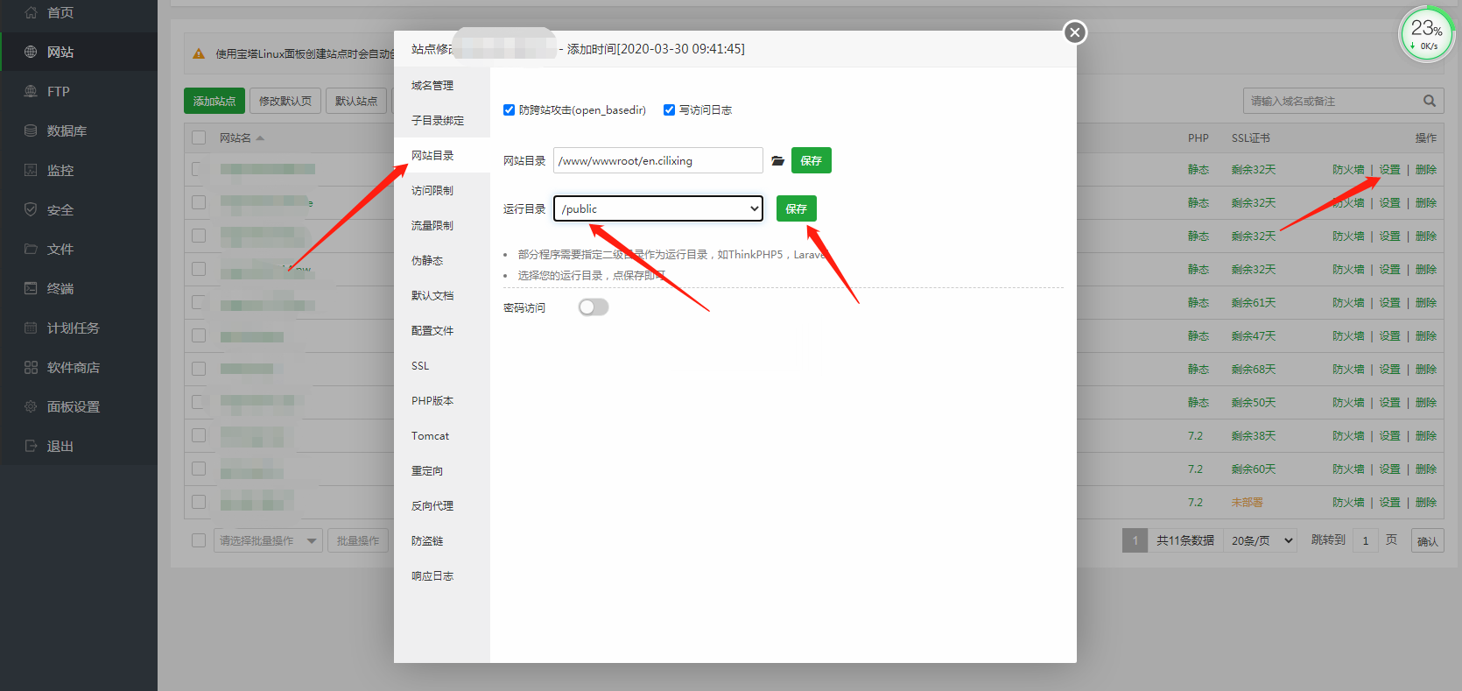Click the 网站目录 path input field
The width and height of the screenshot is (1462, 691).
(x=657, y=161)
